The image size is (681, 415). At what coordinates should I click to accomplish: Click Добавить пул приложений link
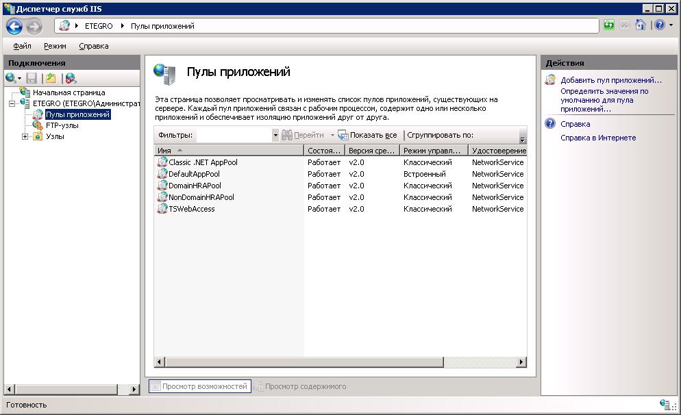(611, 80)
